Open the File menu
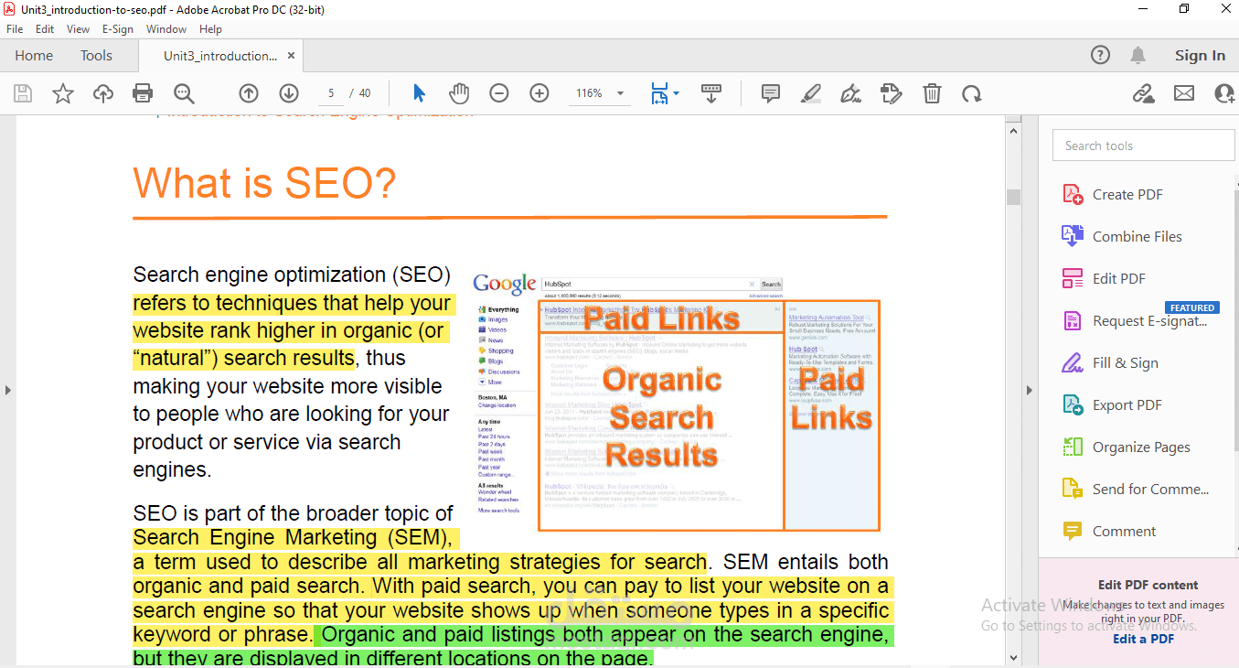Screen dimensions: 1239x668 tap(15, 29)
